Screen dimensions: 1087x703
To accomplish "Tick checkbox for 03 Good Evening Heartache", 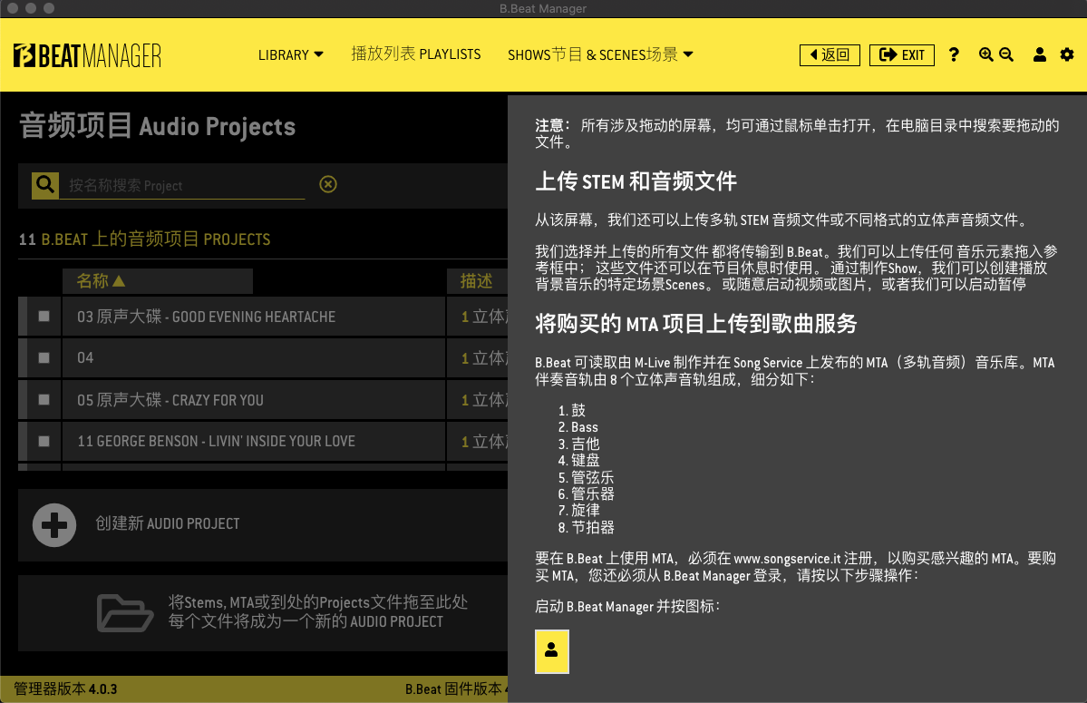I will [x=44, y=317].
